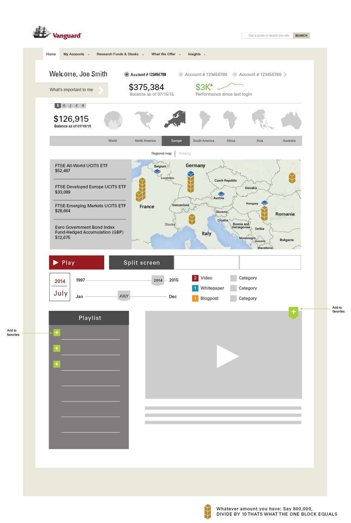
Task: Click the 2014 July date box
Action: coord(60,287)
